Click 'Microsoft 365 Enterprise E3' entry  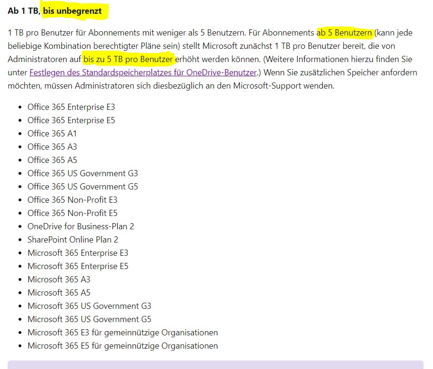pos(78,253)
